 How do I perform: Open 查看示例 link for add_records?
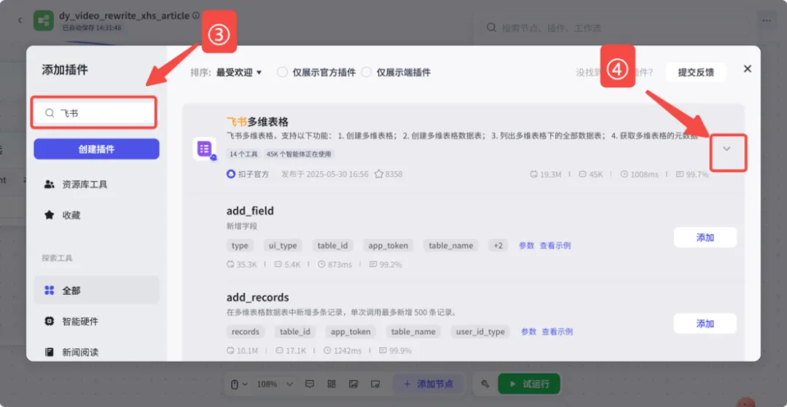[557, 332]
